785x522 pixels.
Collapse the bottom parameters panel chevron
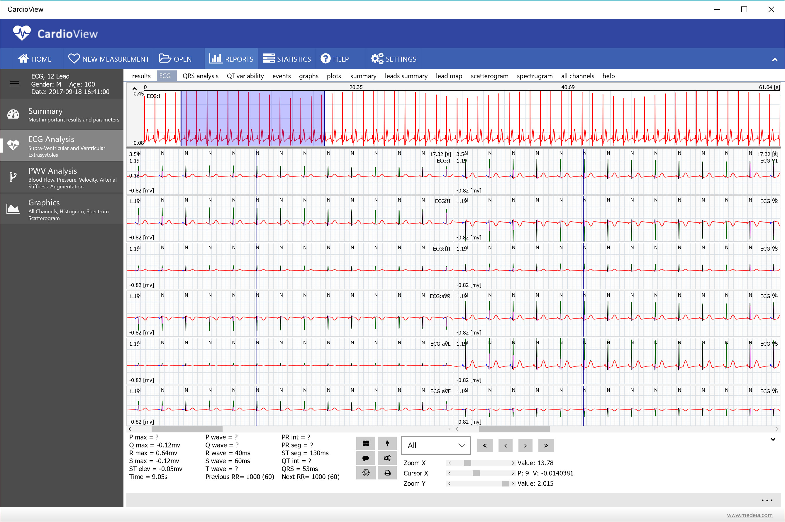point(773,440)
